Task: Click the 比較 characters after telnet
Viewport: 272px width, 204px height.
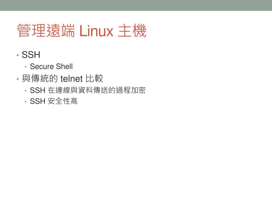Action: point(94,78)
